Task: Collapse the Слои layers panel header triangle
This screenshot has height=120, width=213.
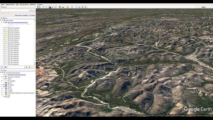Action: [x=1, y=70]
